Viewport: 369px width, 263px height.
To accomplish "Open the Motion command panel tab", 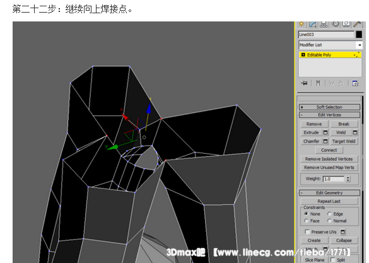I will (336, 24).
